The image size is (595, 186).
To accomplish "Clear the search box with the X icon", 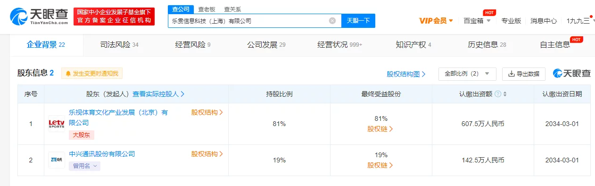I will [x=332, y=21].
